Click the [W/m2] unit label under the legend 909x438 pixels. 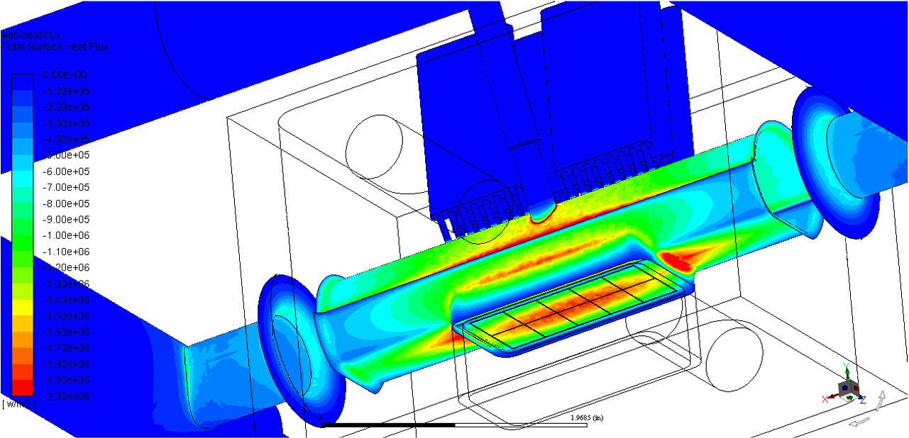click(x=18, y=404)
